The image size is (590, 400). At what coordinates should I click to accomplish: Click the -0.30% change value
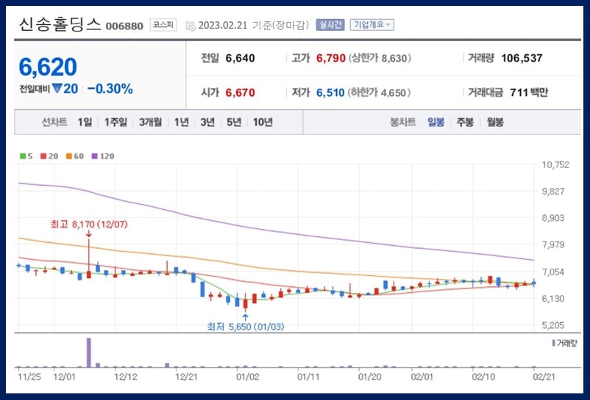point(110,89)
